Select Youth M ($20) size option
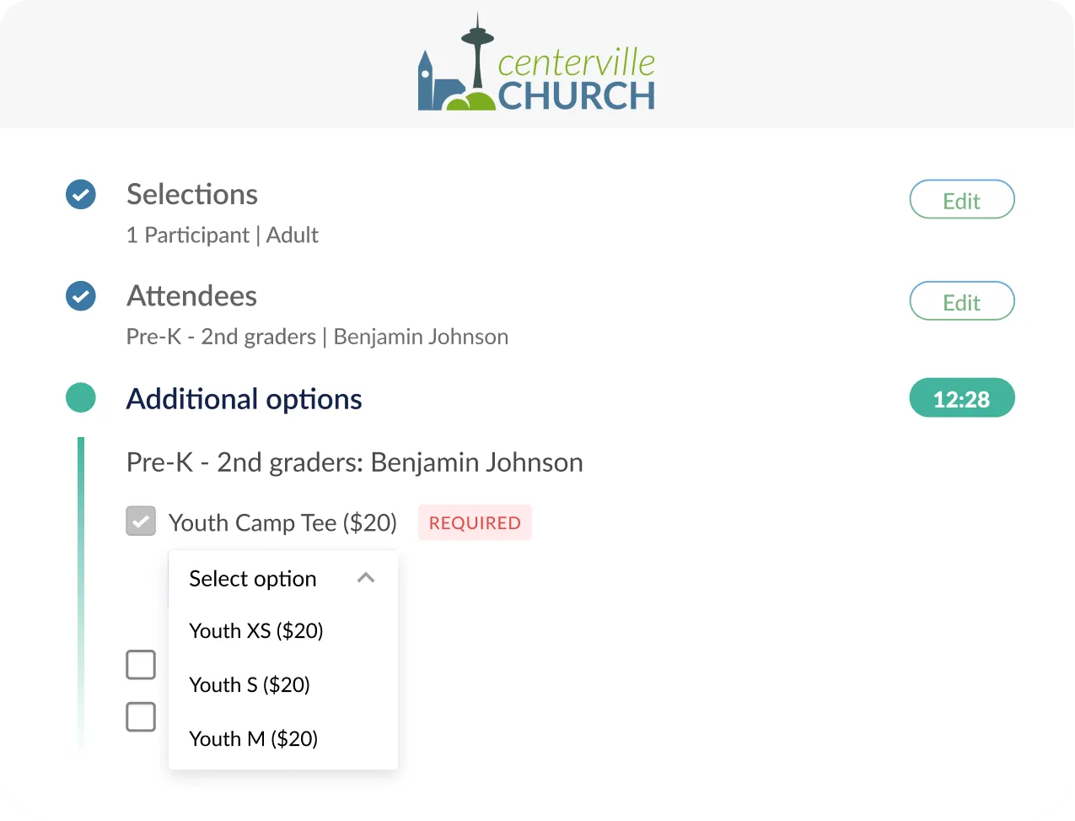1075x821 pixels. tap(253, 738)
